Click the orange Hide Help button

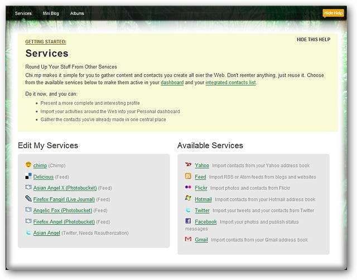click(x=334, y=13)
